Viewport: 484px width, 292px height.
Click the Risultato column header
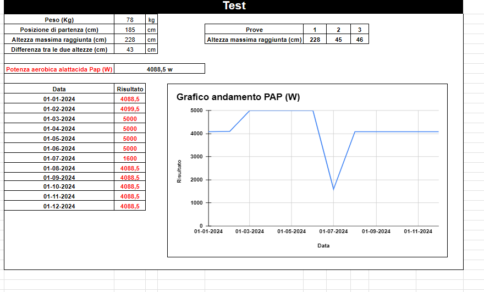tap(130, 89)
